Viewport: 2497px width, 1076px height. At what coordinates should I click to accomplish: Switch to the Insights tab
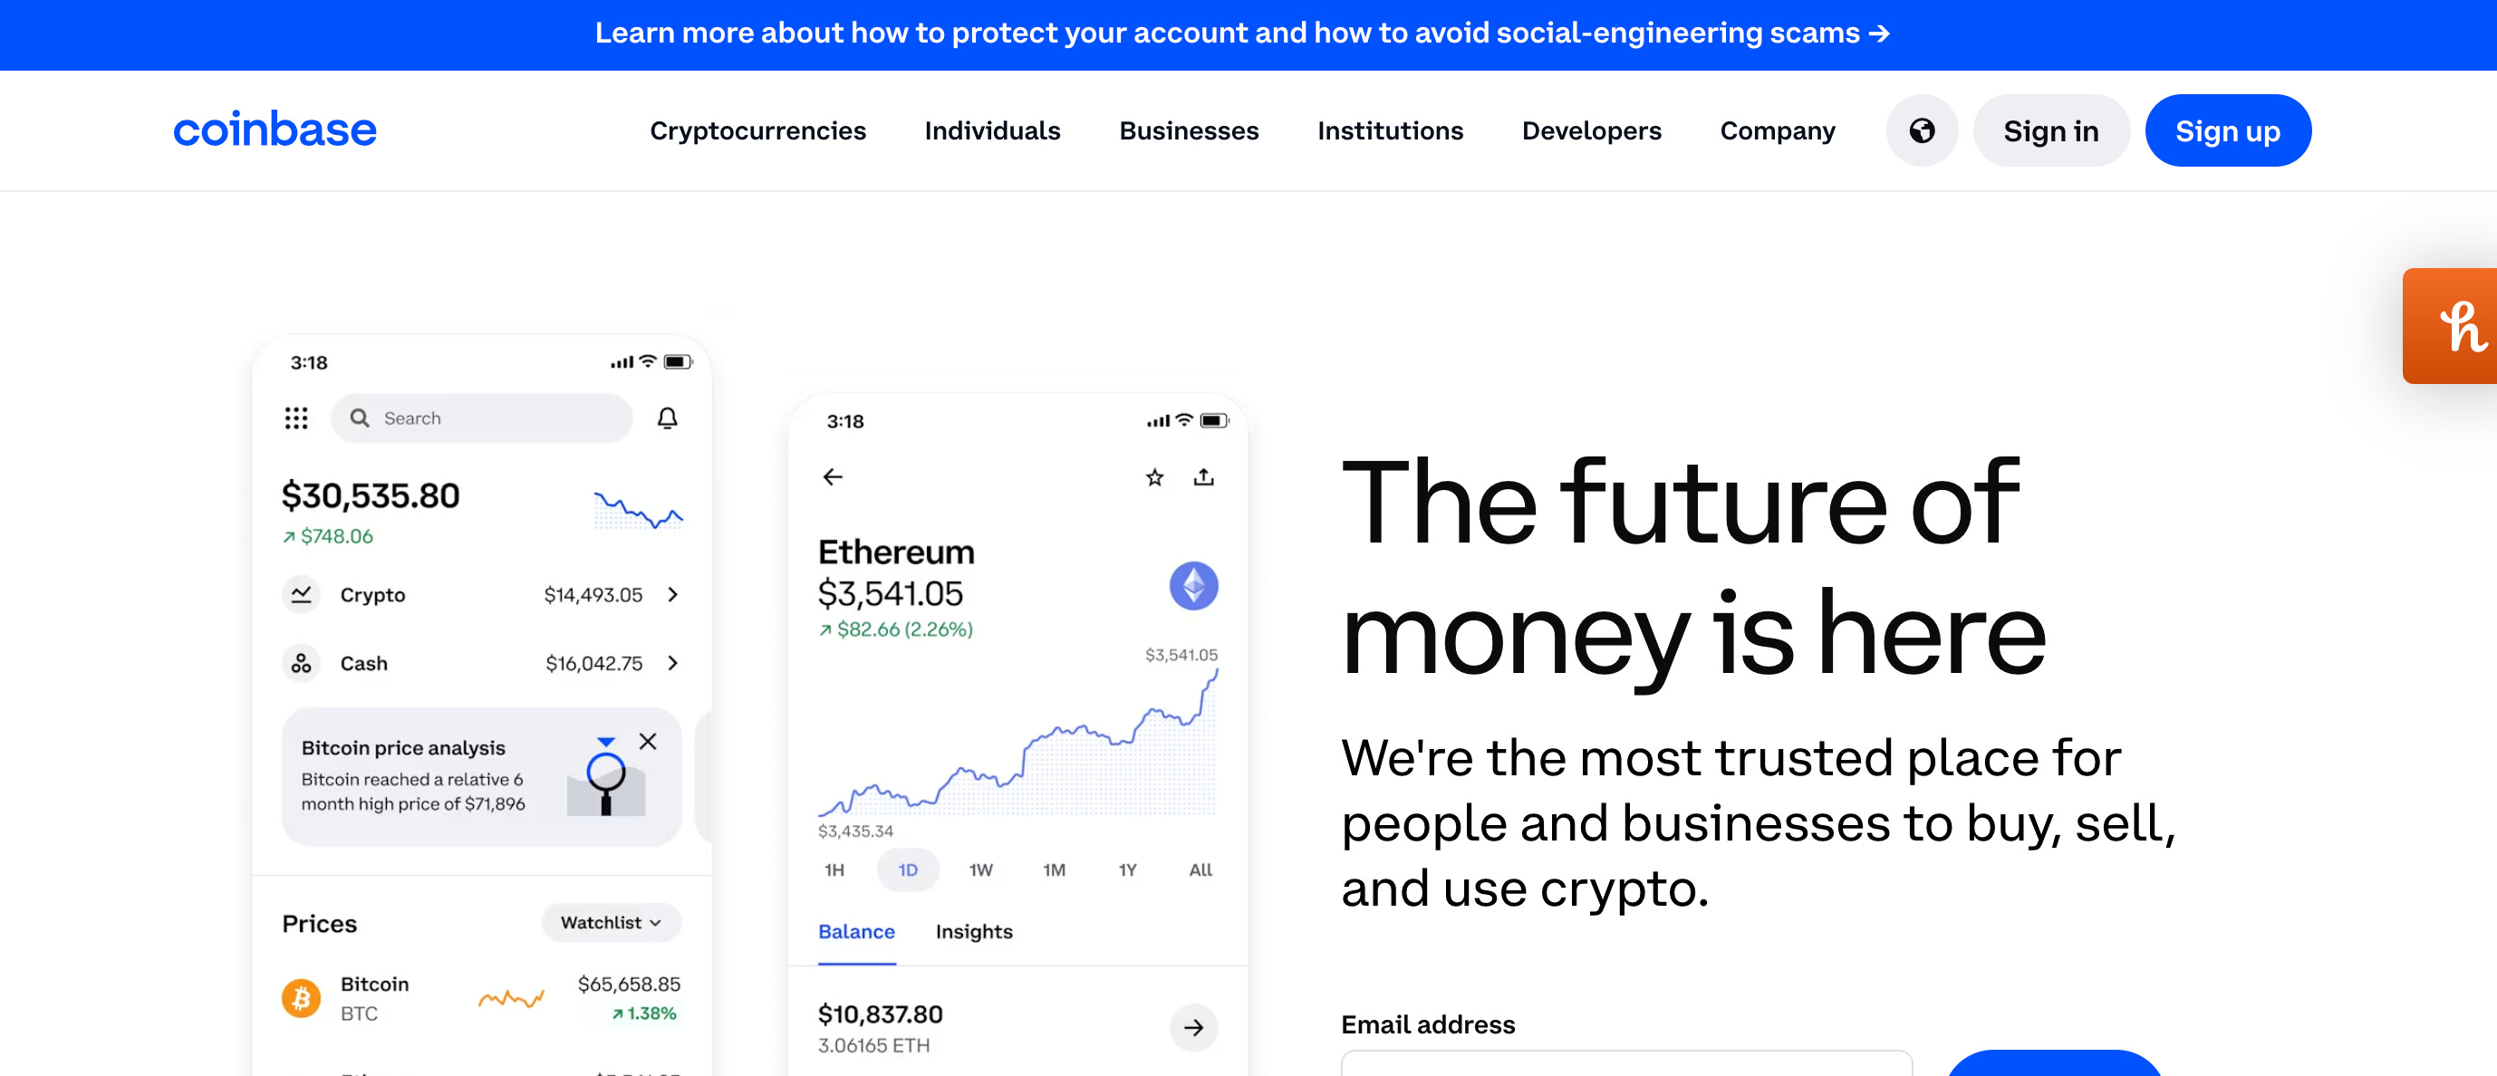[x=973, y=932]
